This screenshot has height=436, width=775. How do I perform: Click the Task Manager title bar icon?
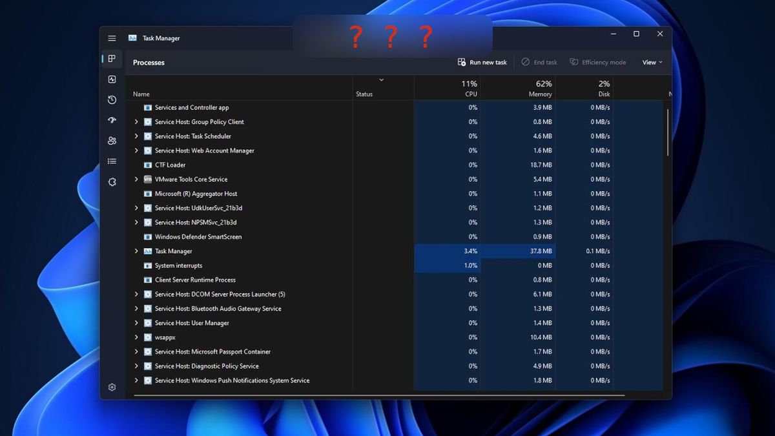click(x=132, y=38)
